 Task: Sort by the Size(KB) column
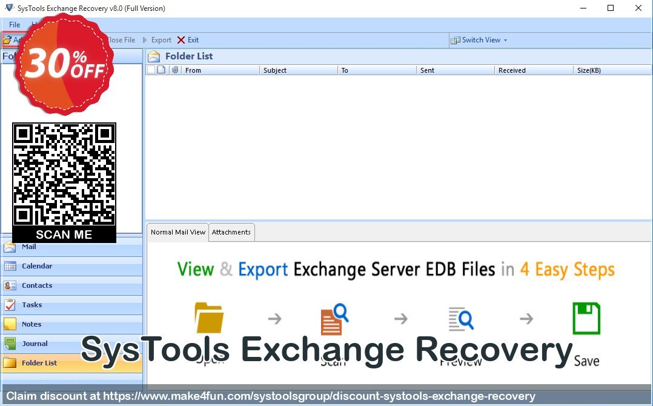(x=612, y=70)
